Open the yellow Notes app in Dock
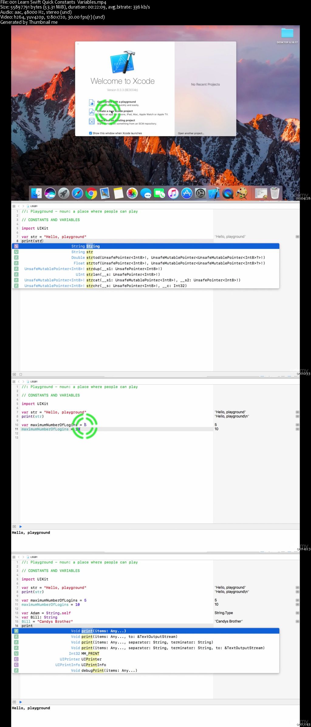 click(x=118, y=193)
